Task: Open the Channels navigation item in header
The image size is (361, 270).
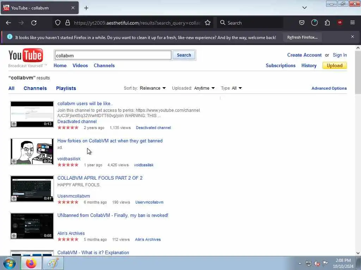Action: click(x=104, y=65)
